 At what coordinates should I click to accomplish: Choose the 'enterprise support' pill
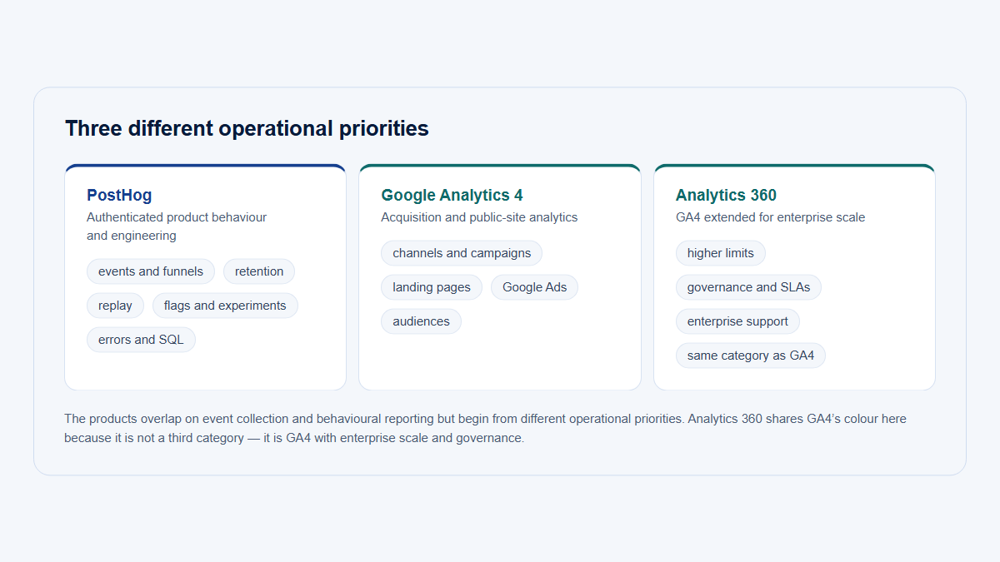737,321
